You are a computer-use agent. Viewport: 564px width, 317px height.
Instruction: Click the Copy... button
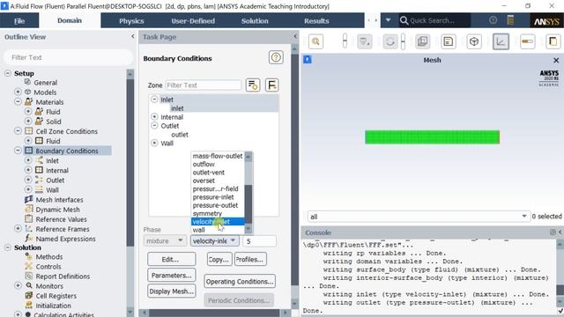point(219,259)
